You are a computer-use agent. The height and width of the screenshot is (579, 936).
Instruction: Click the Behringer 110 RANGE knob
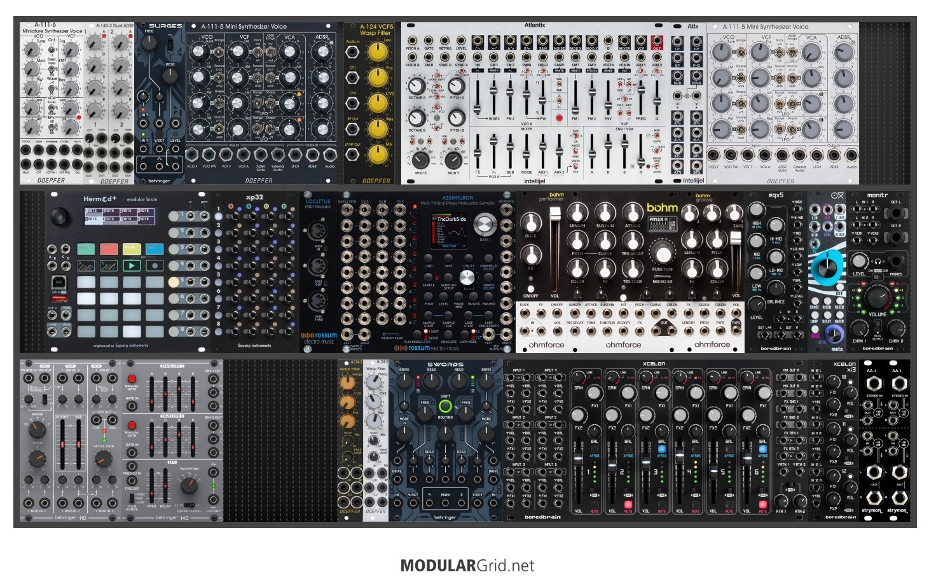pos(38,428)
